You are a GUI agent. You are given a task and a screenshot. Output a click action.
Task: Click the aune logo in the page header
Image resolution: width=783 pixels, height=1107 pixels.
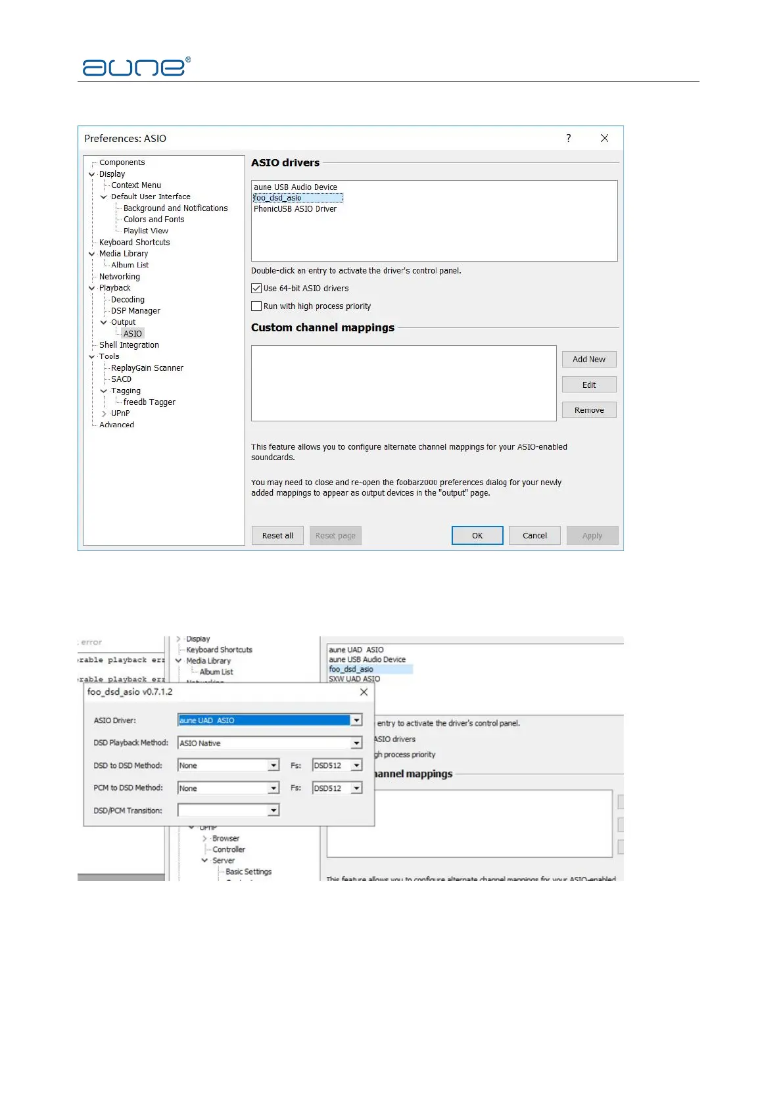click(136, 66)
